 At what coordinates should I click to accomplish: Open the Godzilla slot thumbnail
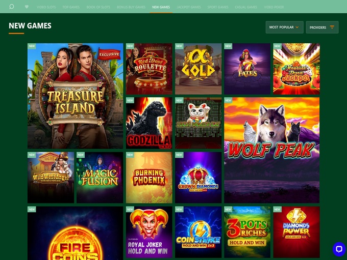[x=149, y=123]
